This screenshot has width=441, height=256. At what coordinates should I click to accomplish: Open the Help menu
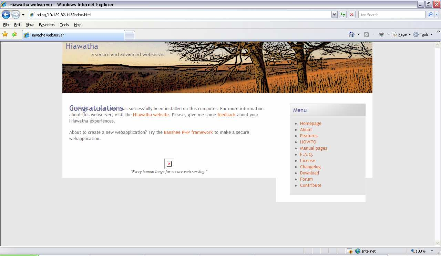point(78,25)
